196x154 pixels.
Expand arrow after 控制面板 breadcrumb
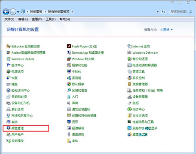point(45,12)
